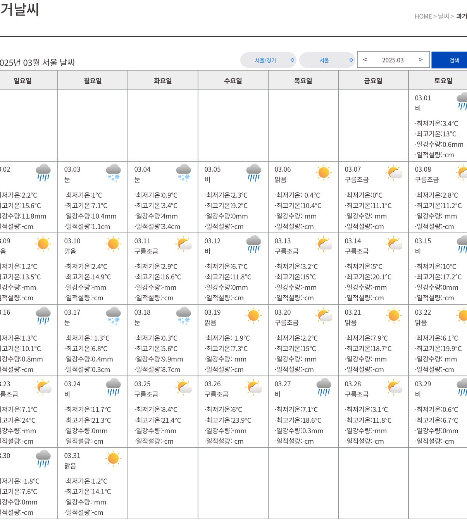Click the sun icon for 03.31
This screenshot has width=467, height=520.
pos(113,458)
